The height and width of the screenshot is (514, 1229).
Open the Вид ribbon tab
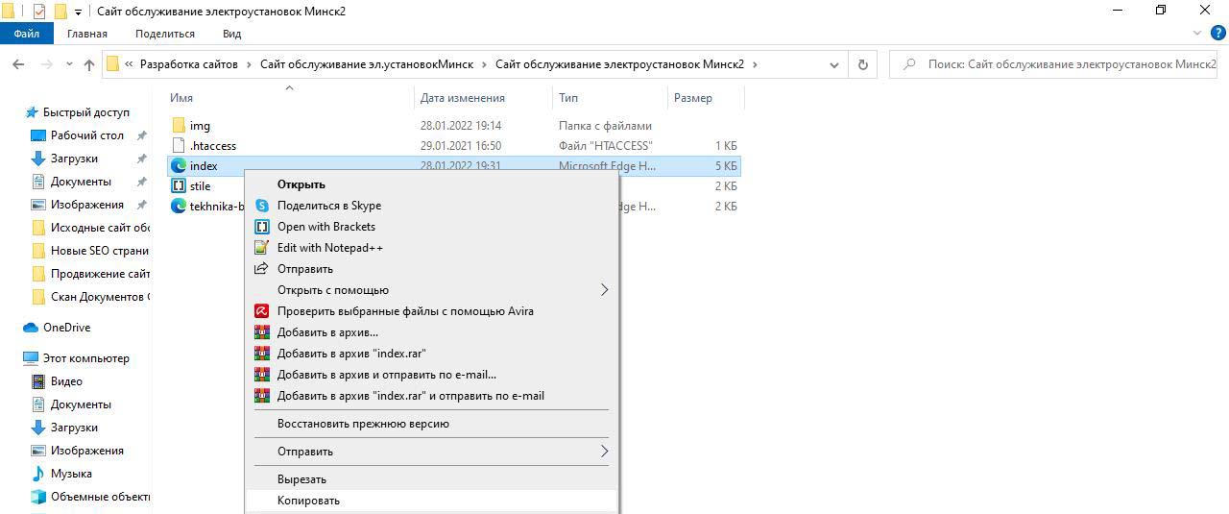coord(231,34)
